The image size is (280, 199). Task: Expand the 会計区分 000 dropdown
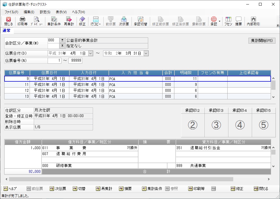[62, 40]
